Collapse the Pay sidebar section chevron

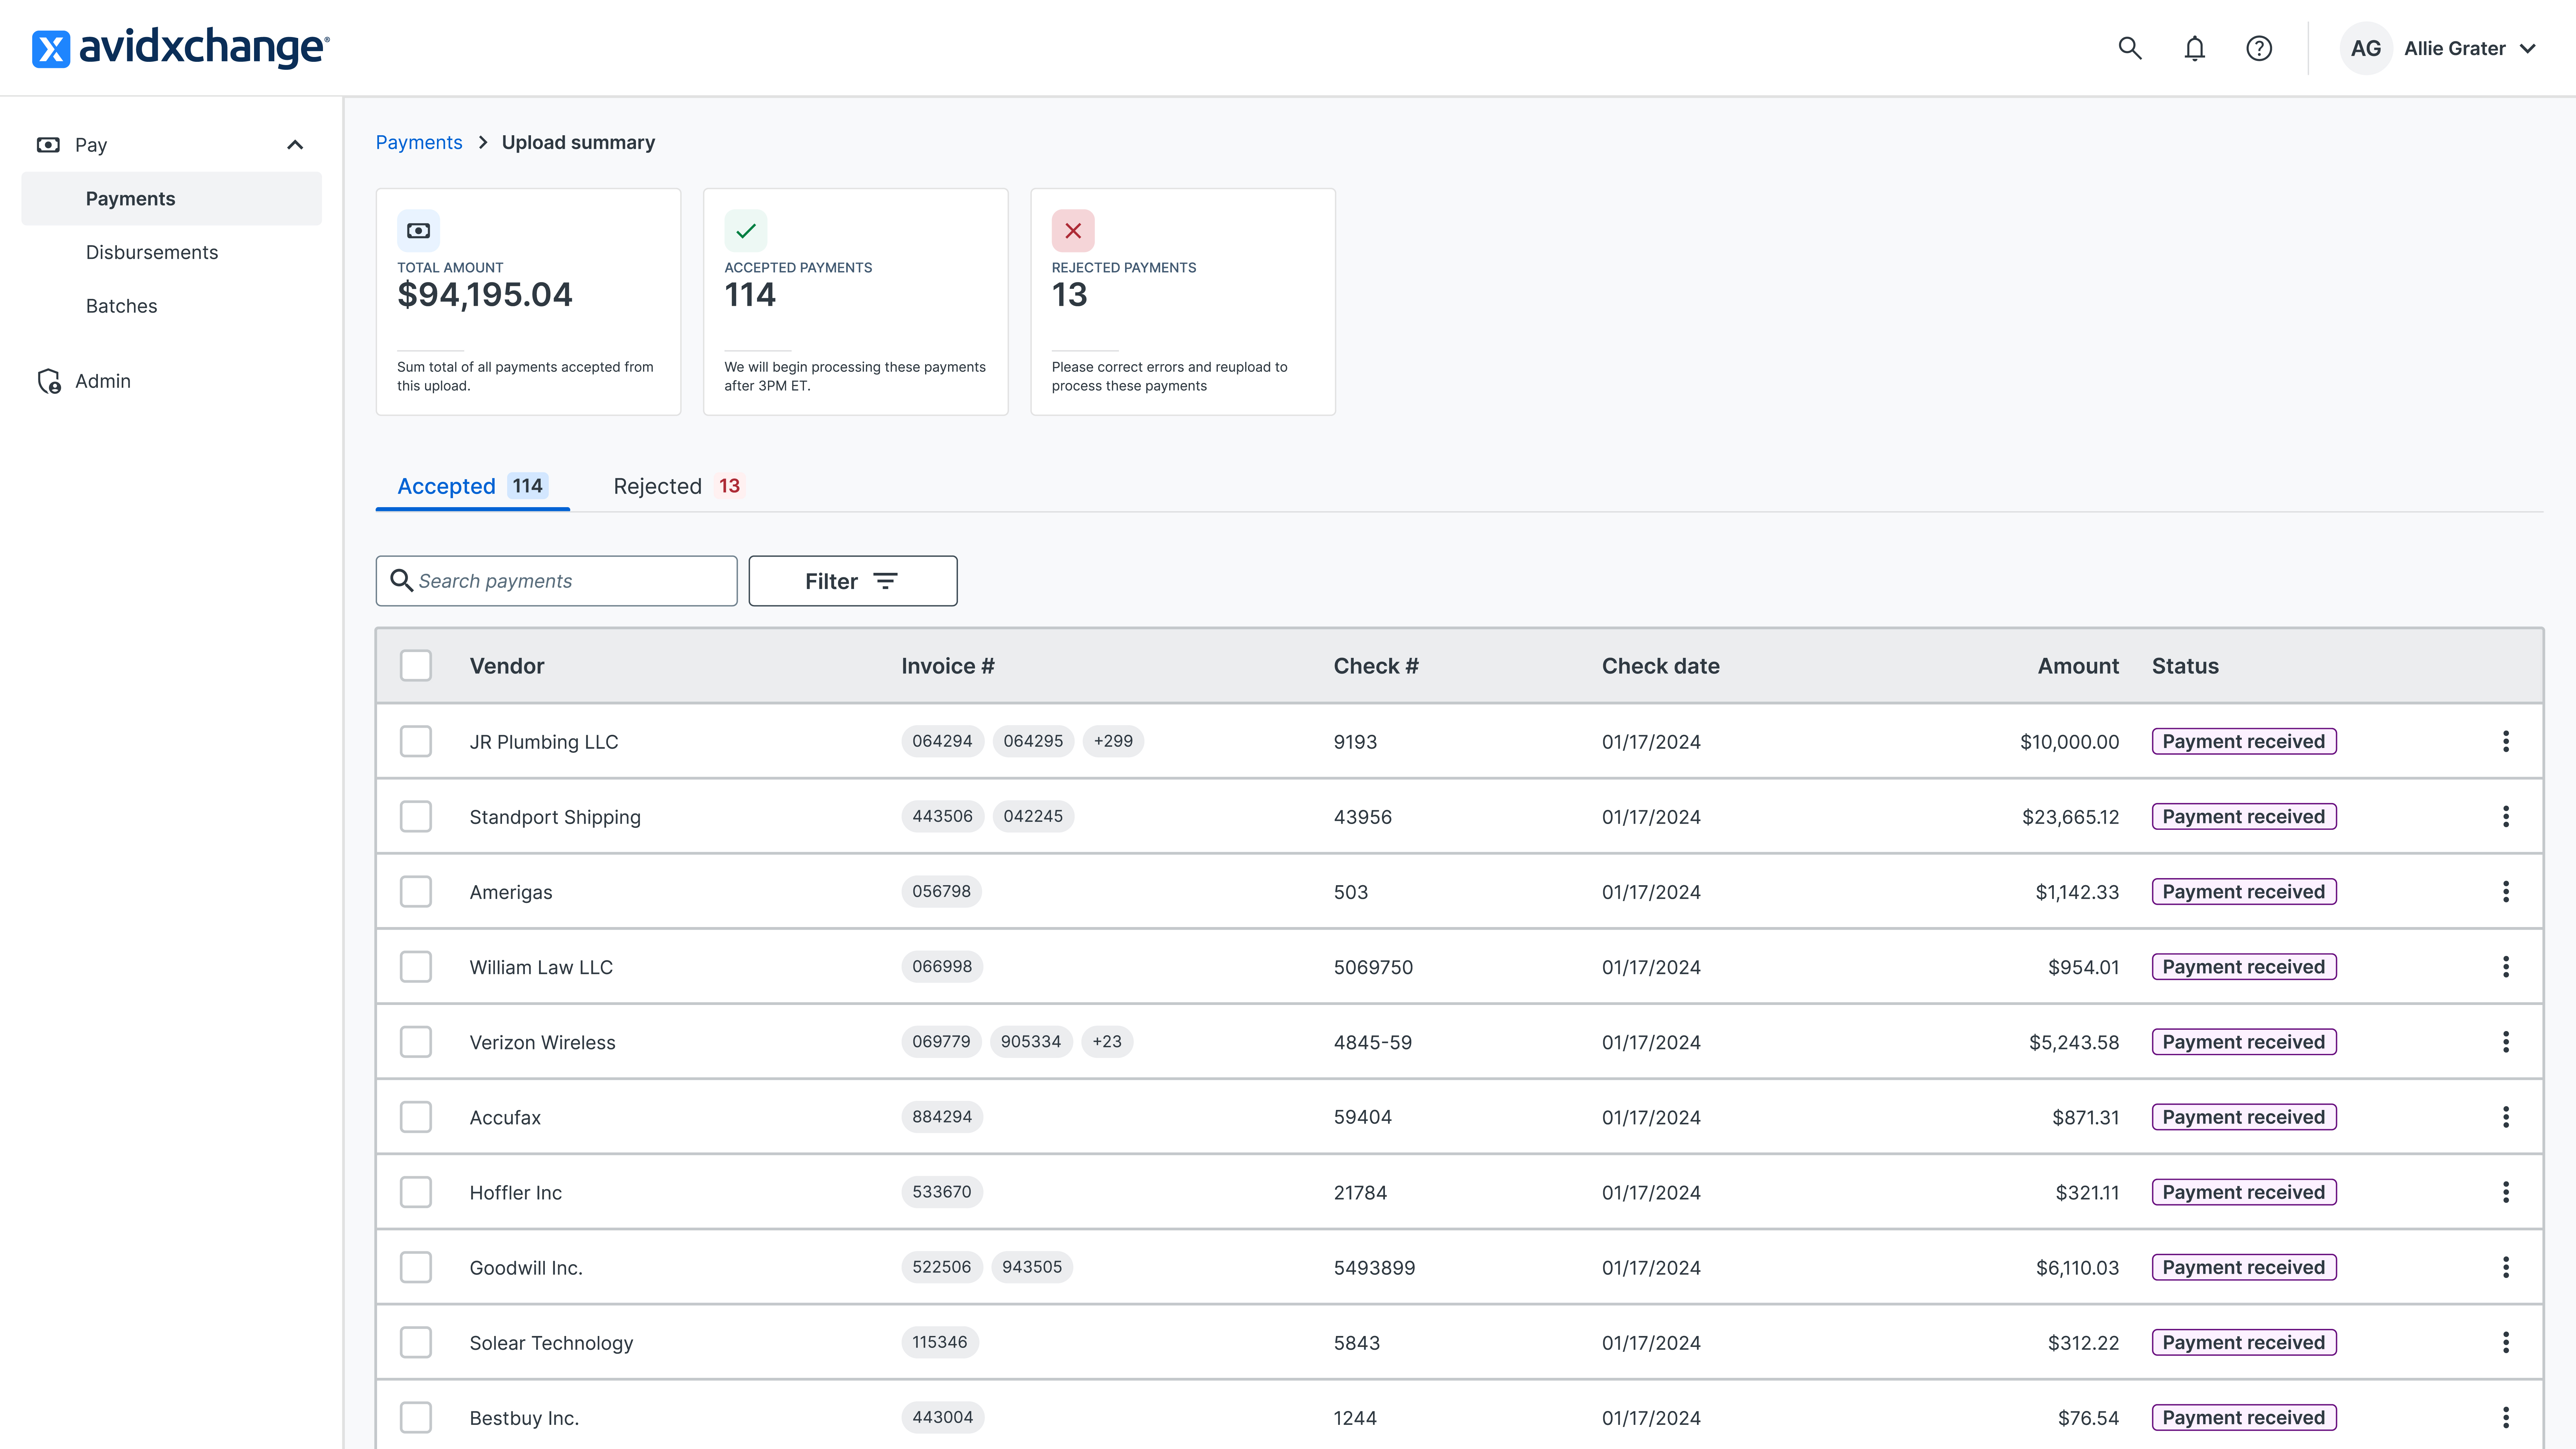[x=295, y=145]
